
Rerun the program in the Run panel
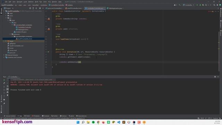[x=4, y=80]
